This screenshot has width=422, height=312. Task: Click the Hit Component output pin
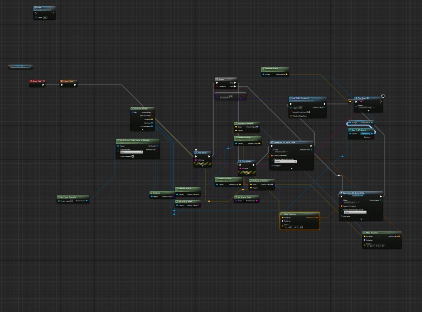pos(152,126)
